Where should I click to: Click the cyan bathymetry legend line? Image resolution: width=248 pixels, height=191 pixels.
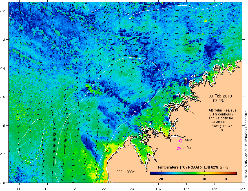[x=122, y=175]
